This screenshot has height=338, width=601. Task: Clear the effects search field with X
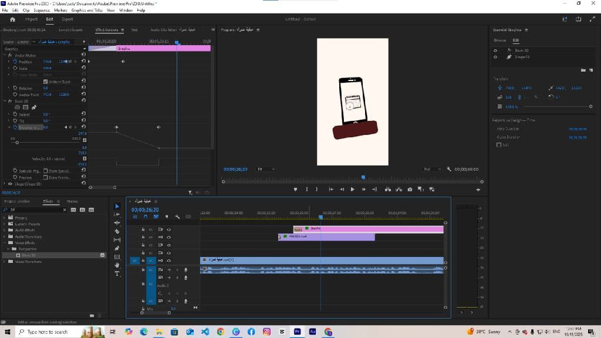65,209
